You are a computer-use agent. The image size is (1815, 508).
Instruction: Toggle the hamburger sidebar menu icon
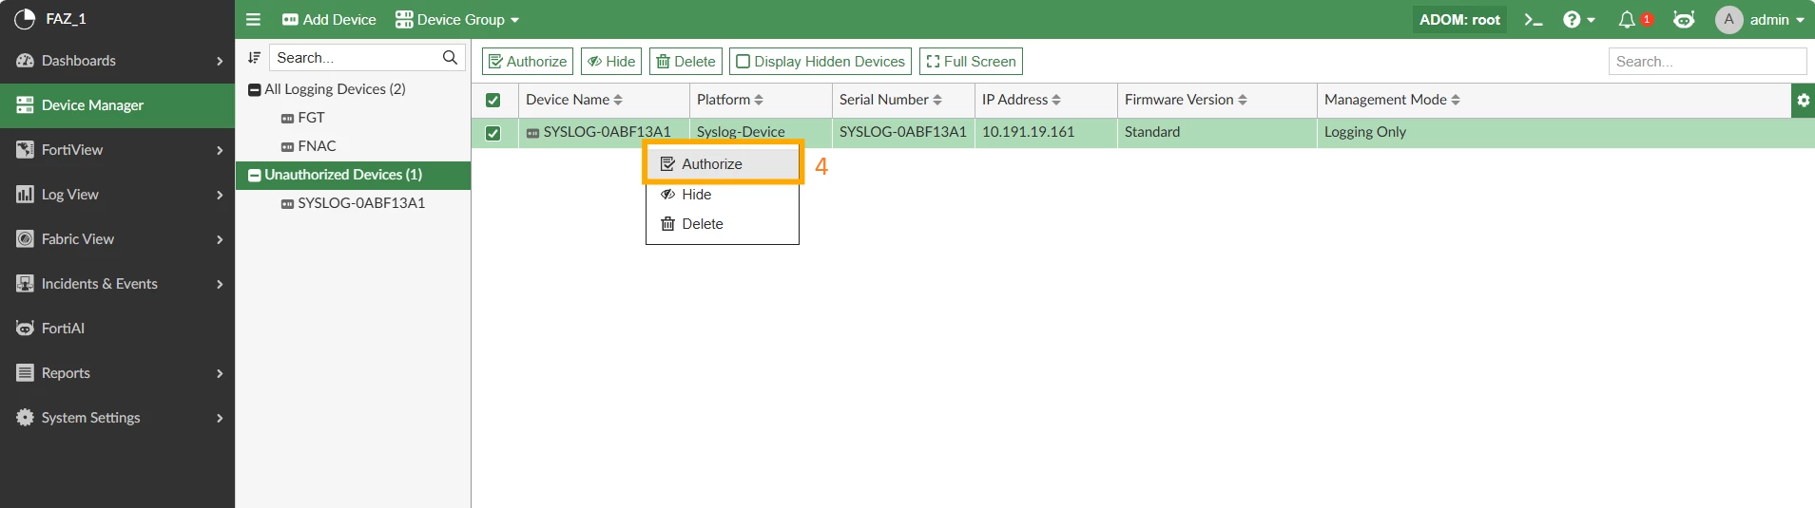click(x=253, y=19)
